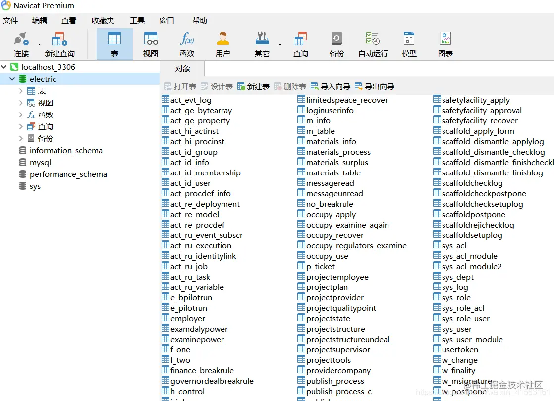Image resolution: width=554 pixels, height=401 pixels.
Task: Open the 帮助 menu
Action: (200, 20)
